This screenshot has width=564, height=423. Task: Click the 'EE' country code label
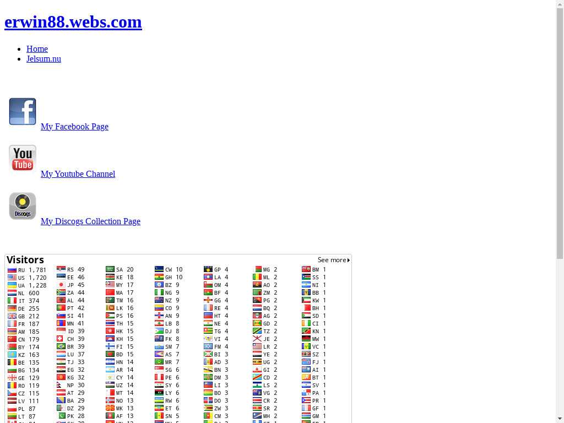(70, 278)
